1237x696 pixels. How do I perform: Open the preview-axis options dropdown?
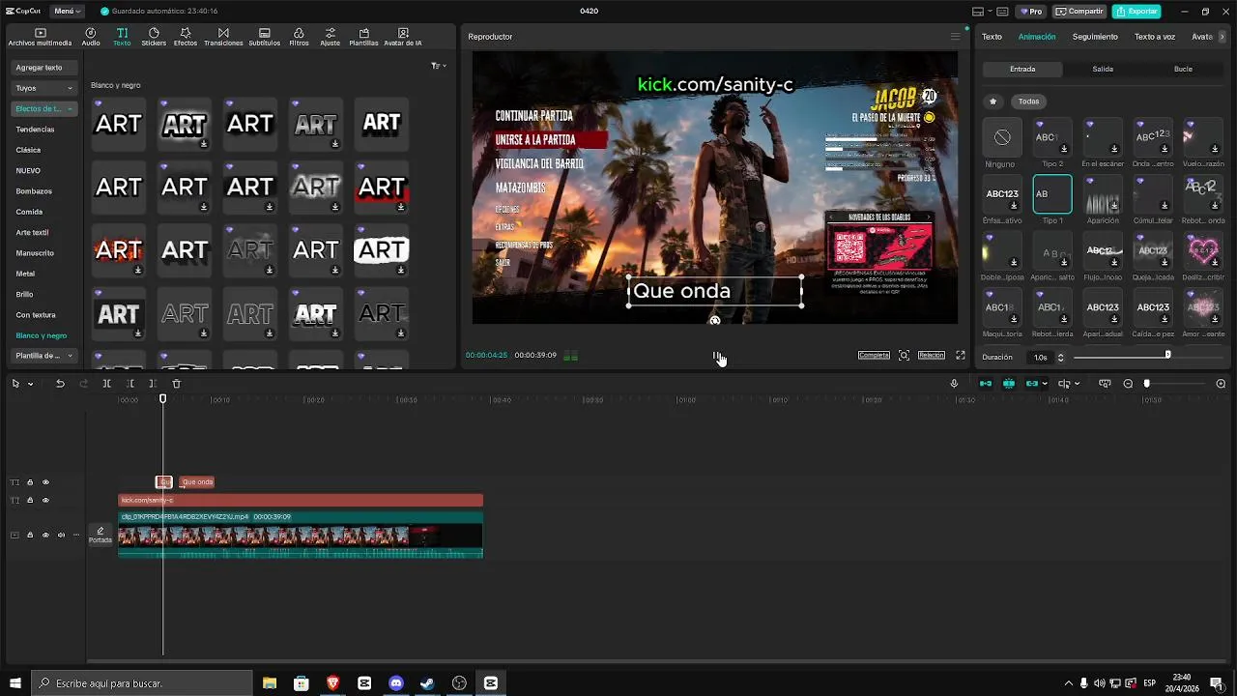coord(1077,384)
